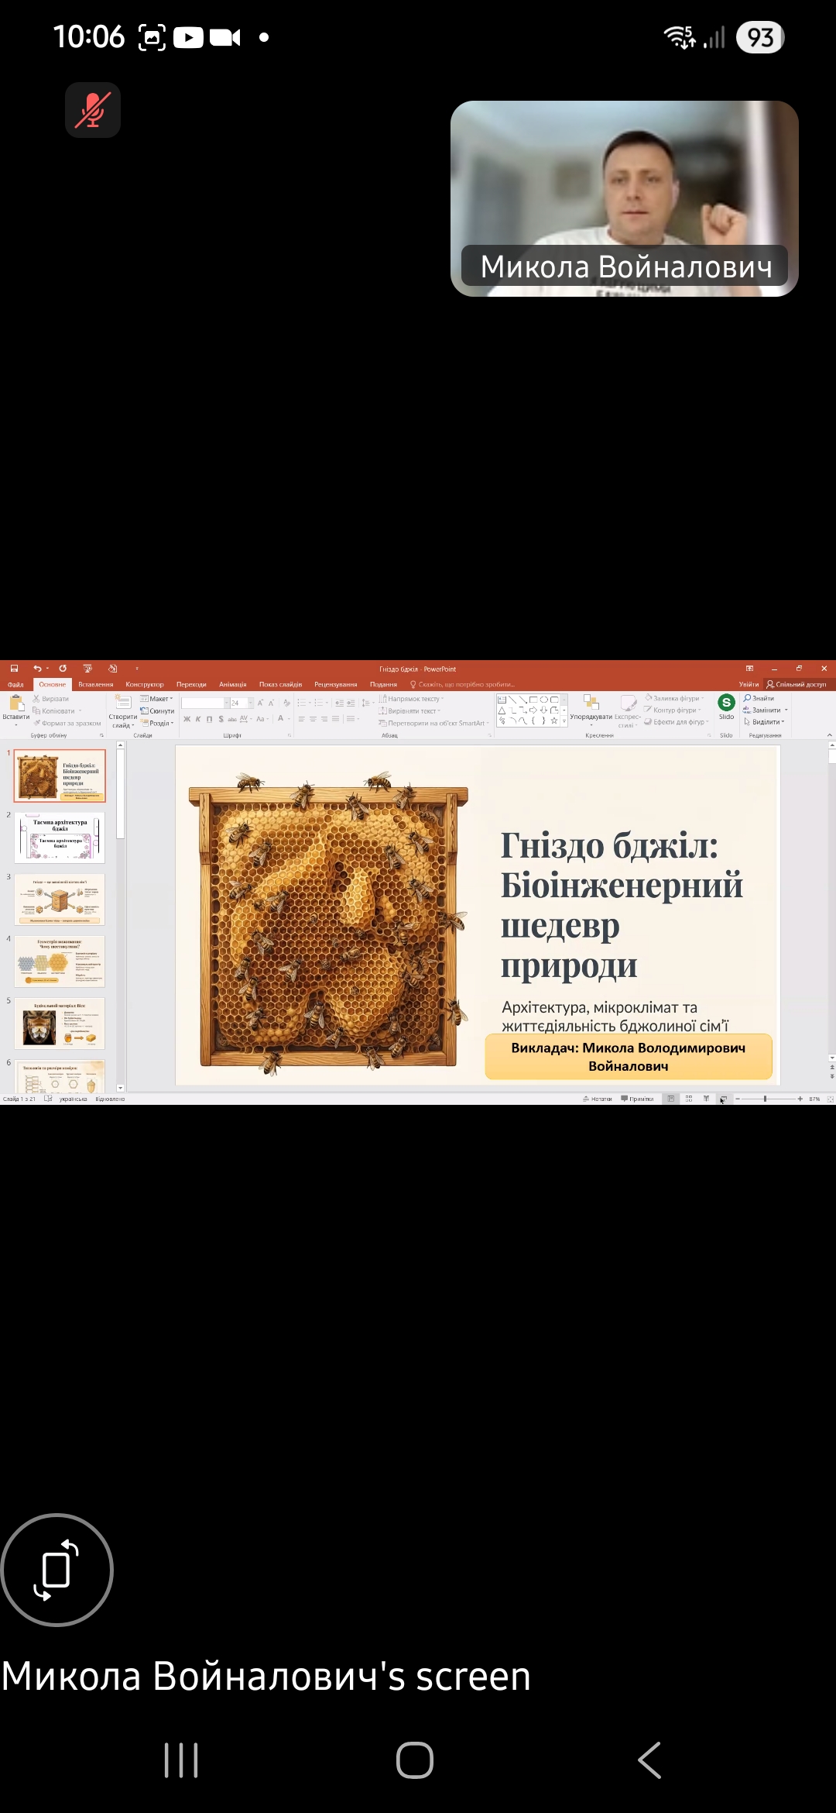Click the 'Скажіть, що потрібно зробити' search box
The height and width of the screenshot is (1813, 836).
463,684
